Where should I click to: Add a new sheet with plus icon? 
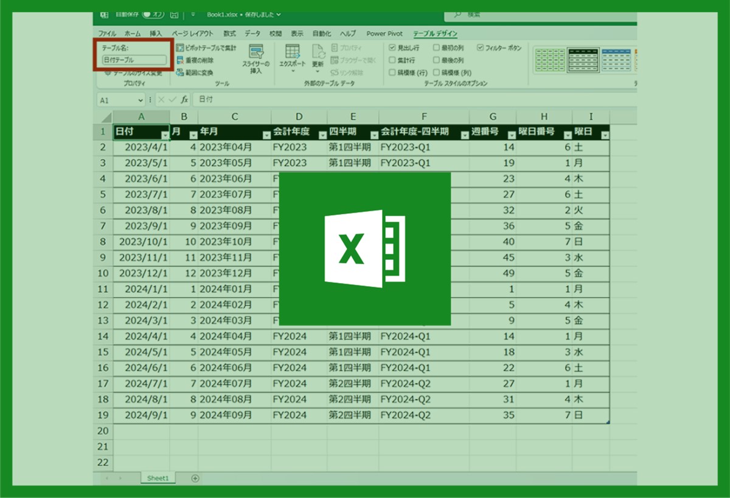[x=195, y=478]
